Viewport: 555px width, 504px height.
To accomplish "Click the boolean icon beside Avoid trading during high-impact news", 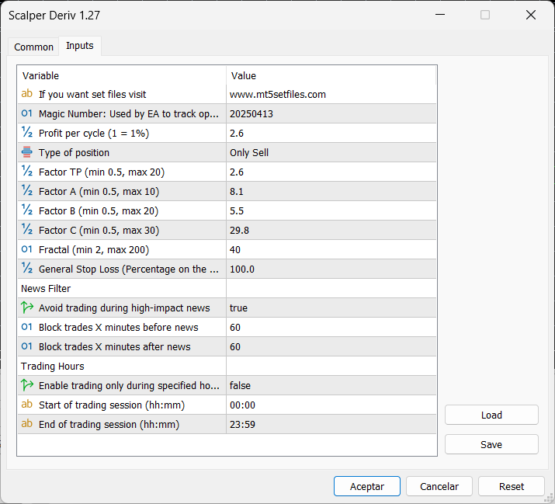I will coord(27,308).
